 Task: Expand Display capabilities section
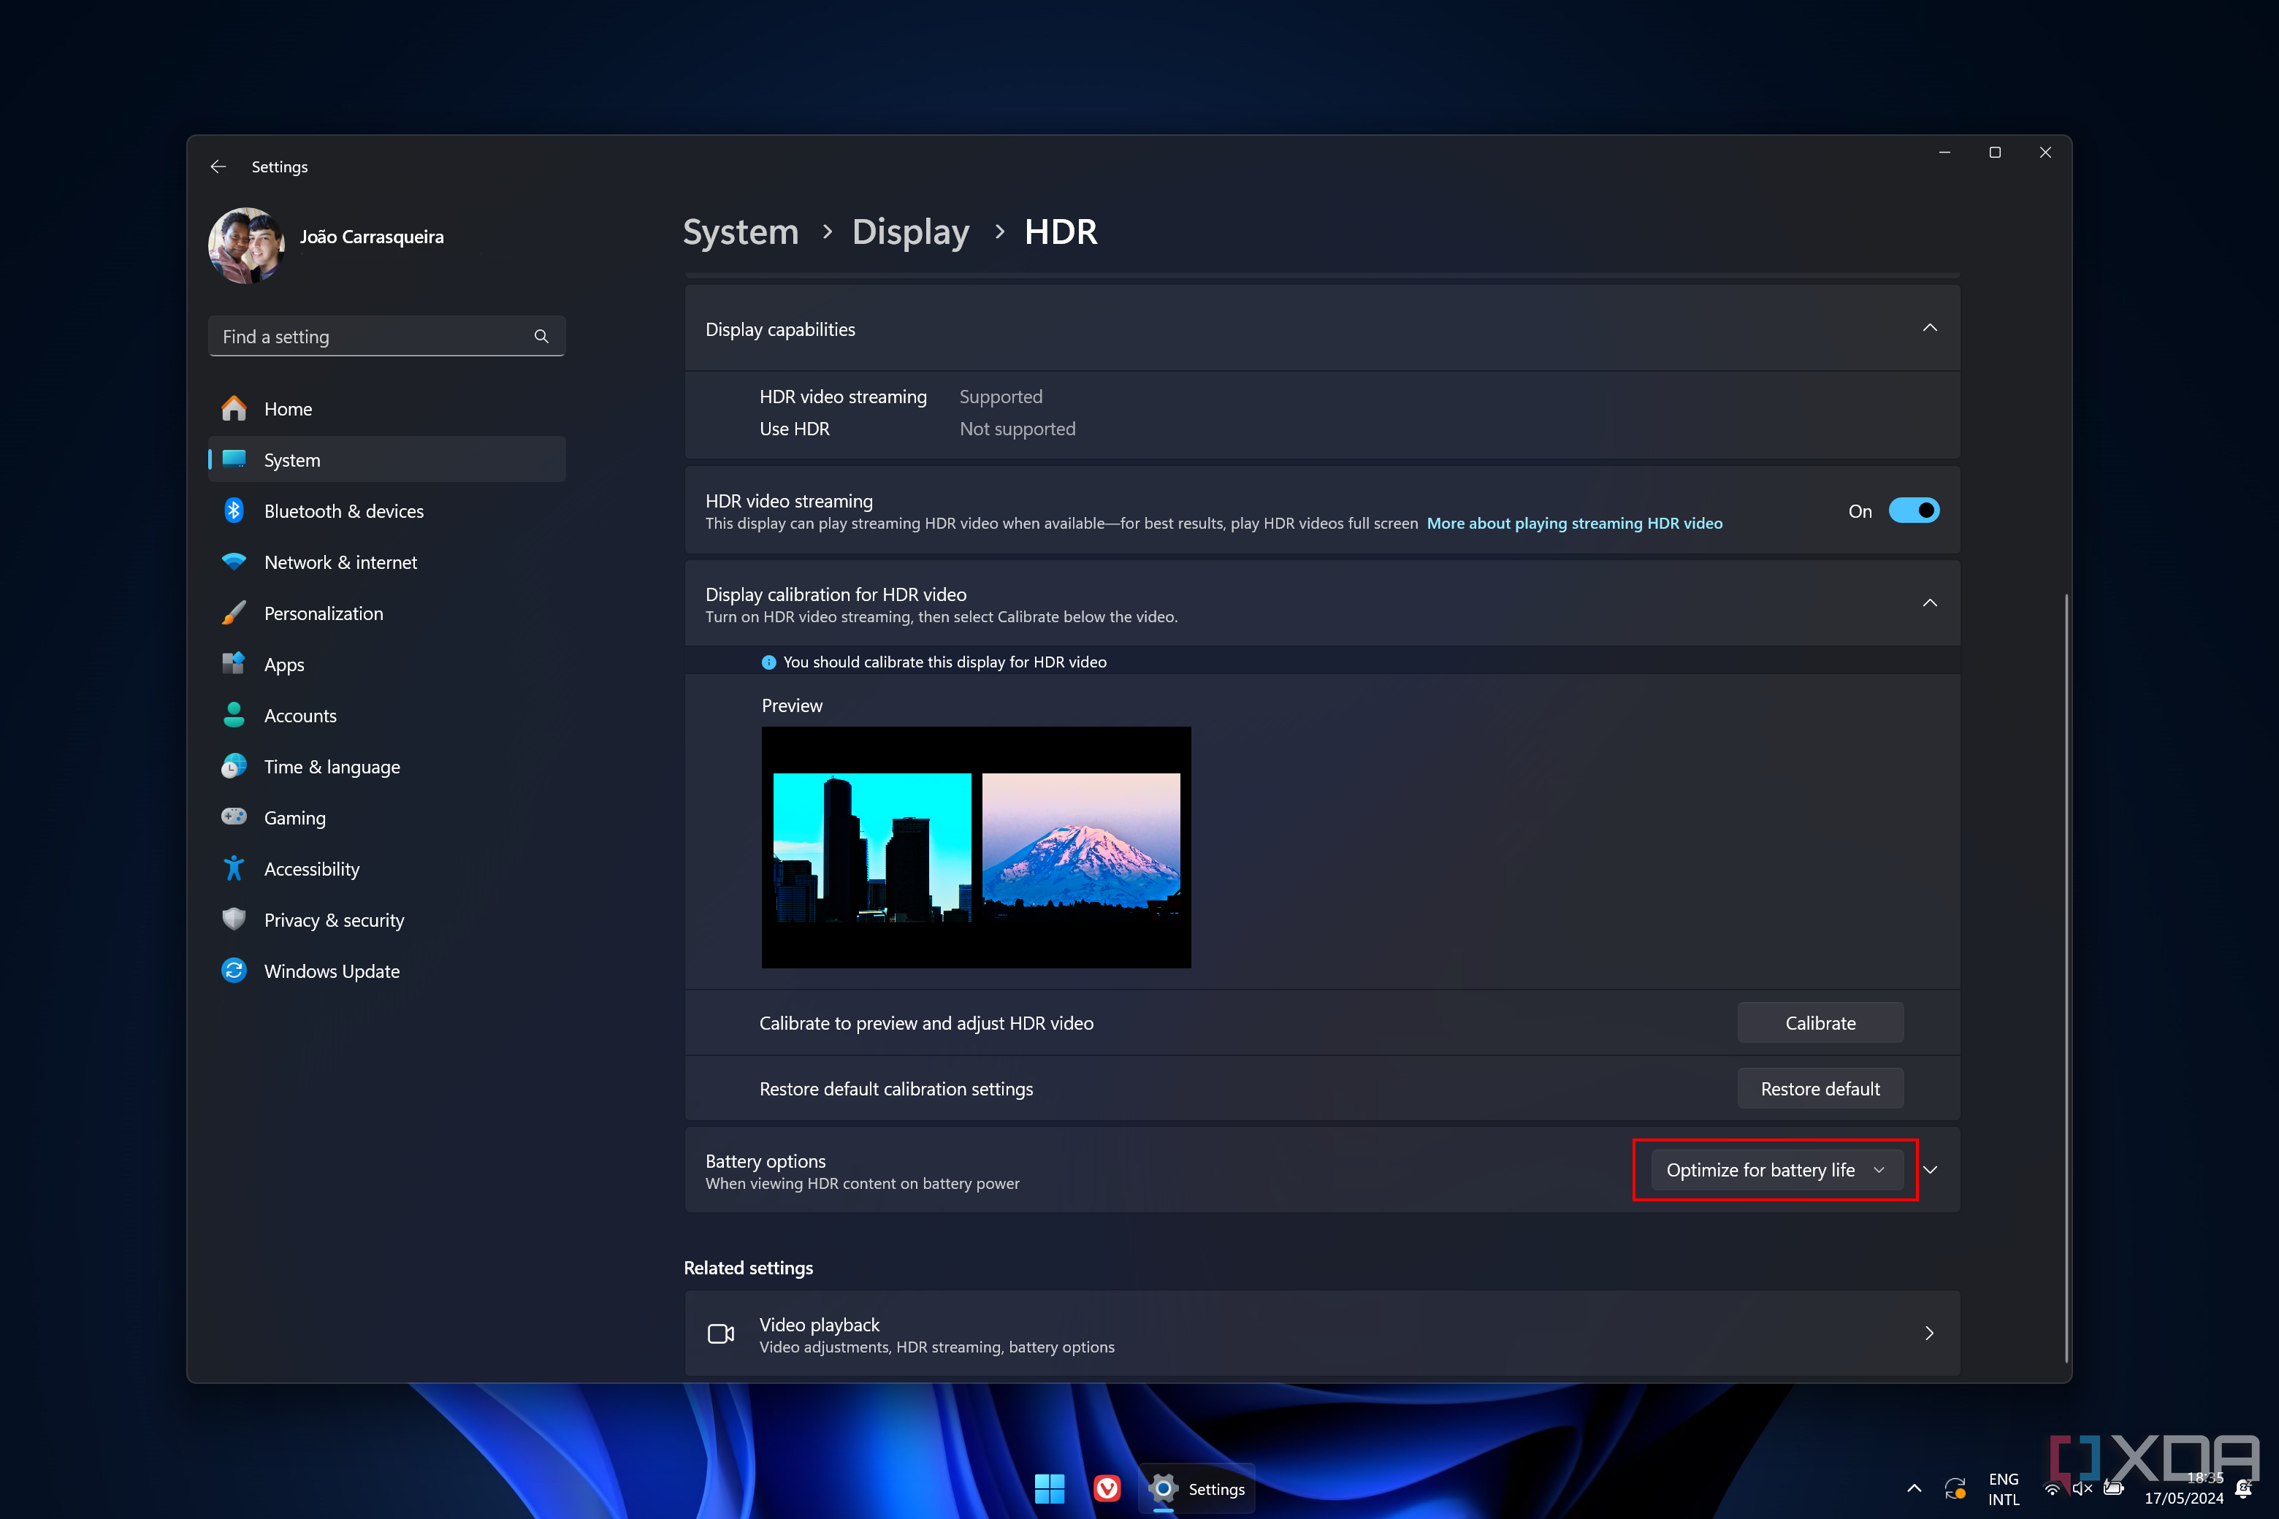click(1930, 329)
